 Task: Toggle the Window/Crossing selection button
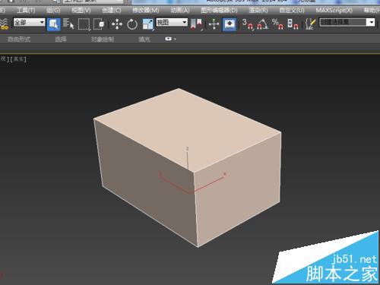[x=99, y=24]
